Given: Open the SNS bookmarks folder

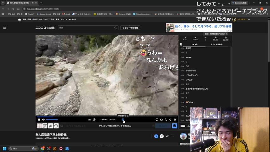Looking at the screenshot, I should pos(12,14).
